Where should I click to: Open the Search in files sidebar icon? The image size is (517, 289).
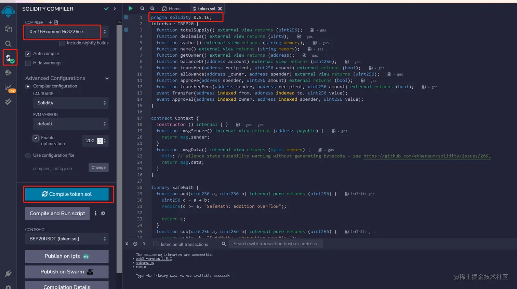8,44
